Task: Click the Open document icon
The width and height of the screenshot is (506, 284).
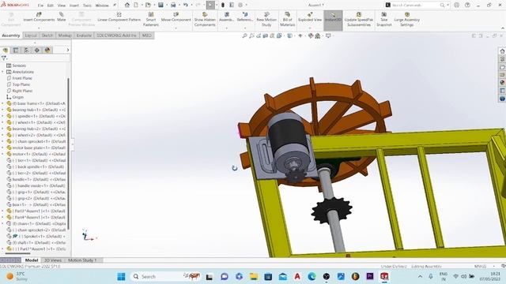Action: tap(148, 5)
